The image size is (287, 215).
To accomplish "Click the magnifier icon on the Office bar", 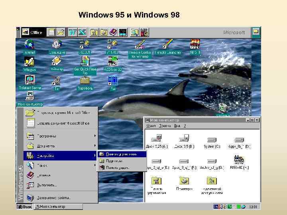I will pos(135,32).
